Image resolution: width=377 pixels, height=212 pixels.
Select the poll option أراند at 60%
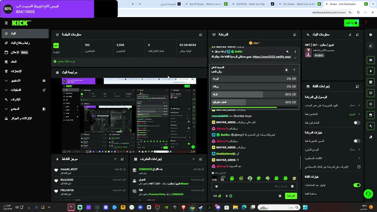(254, 95)
